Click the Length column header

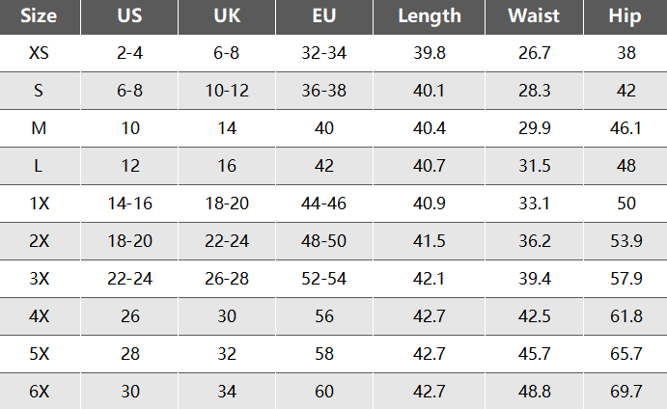(x=430, y=16)
